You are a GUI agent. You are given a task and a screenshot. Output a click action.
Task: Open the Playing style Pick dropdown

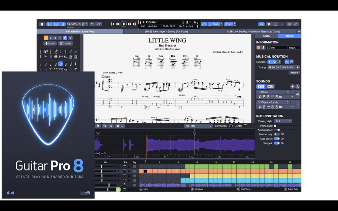(x=283, y=121)
